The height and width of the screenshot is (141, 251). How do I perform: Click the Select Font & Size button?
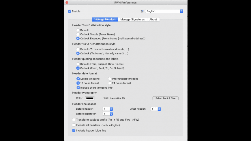click(166, 98)
